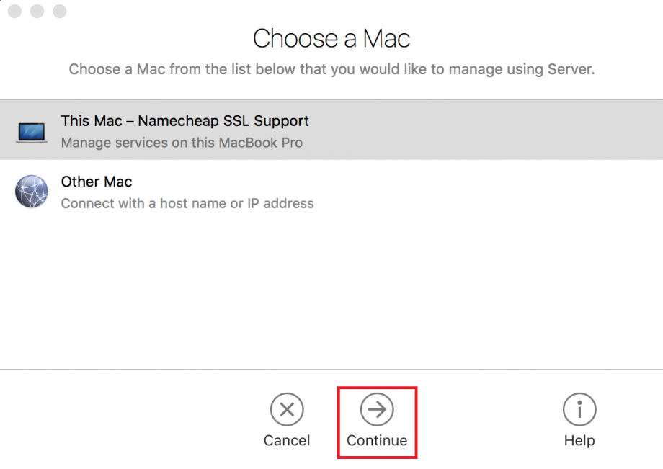The height and width of the screenshot is (469, 663).
Task: Click the Connect with a host name description
Action: pyautogui.click(x=187, y=203)
